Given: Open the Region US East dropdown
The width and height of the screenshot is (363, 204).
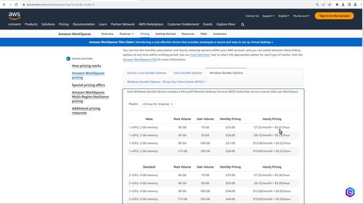Looking at the screenshot, I should pyautogui.click(x=158, y=104).
